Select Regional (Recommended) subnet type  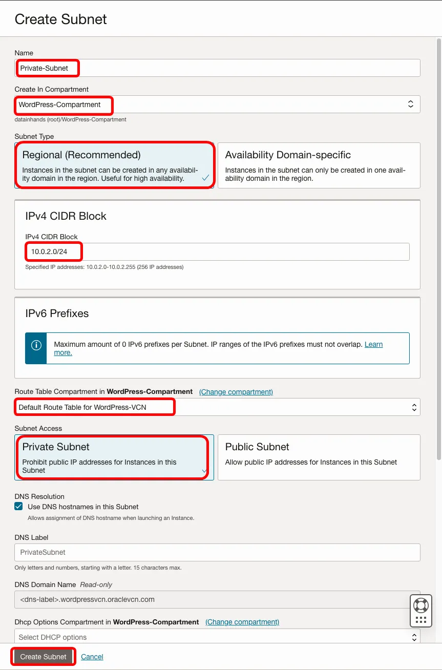coord(114,165)
